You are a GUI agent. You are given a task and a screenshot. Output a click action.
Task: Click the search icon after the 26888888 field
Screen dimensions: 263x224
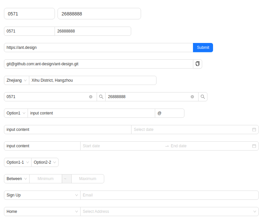click(x=203, y=97)
